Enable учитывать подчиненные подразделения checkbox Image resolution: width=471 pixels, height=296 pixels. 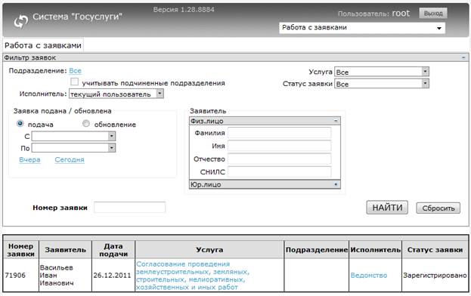(74, 82)
